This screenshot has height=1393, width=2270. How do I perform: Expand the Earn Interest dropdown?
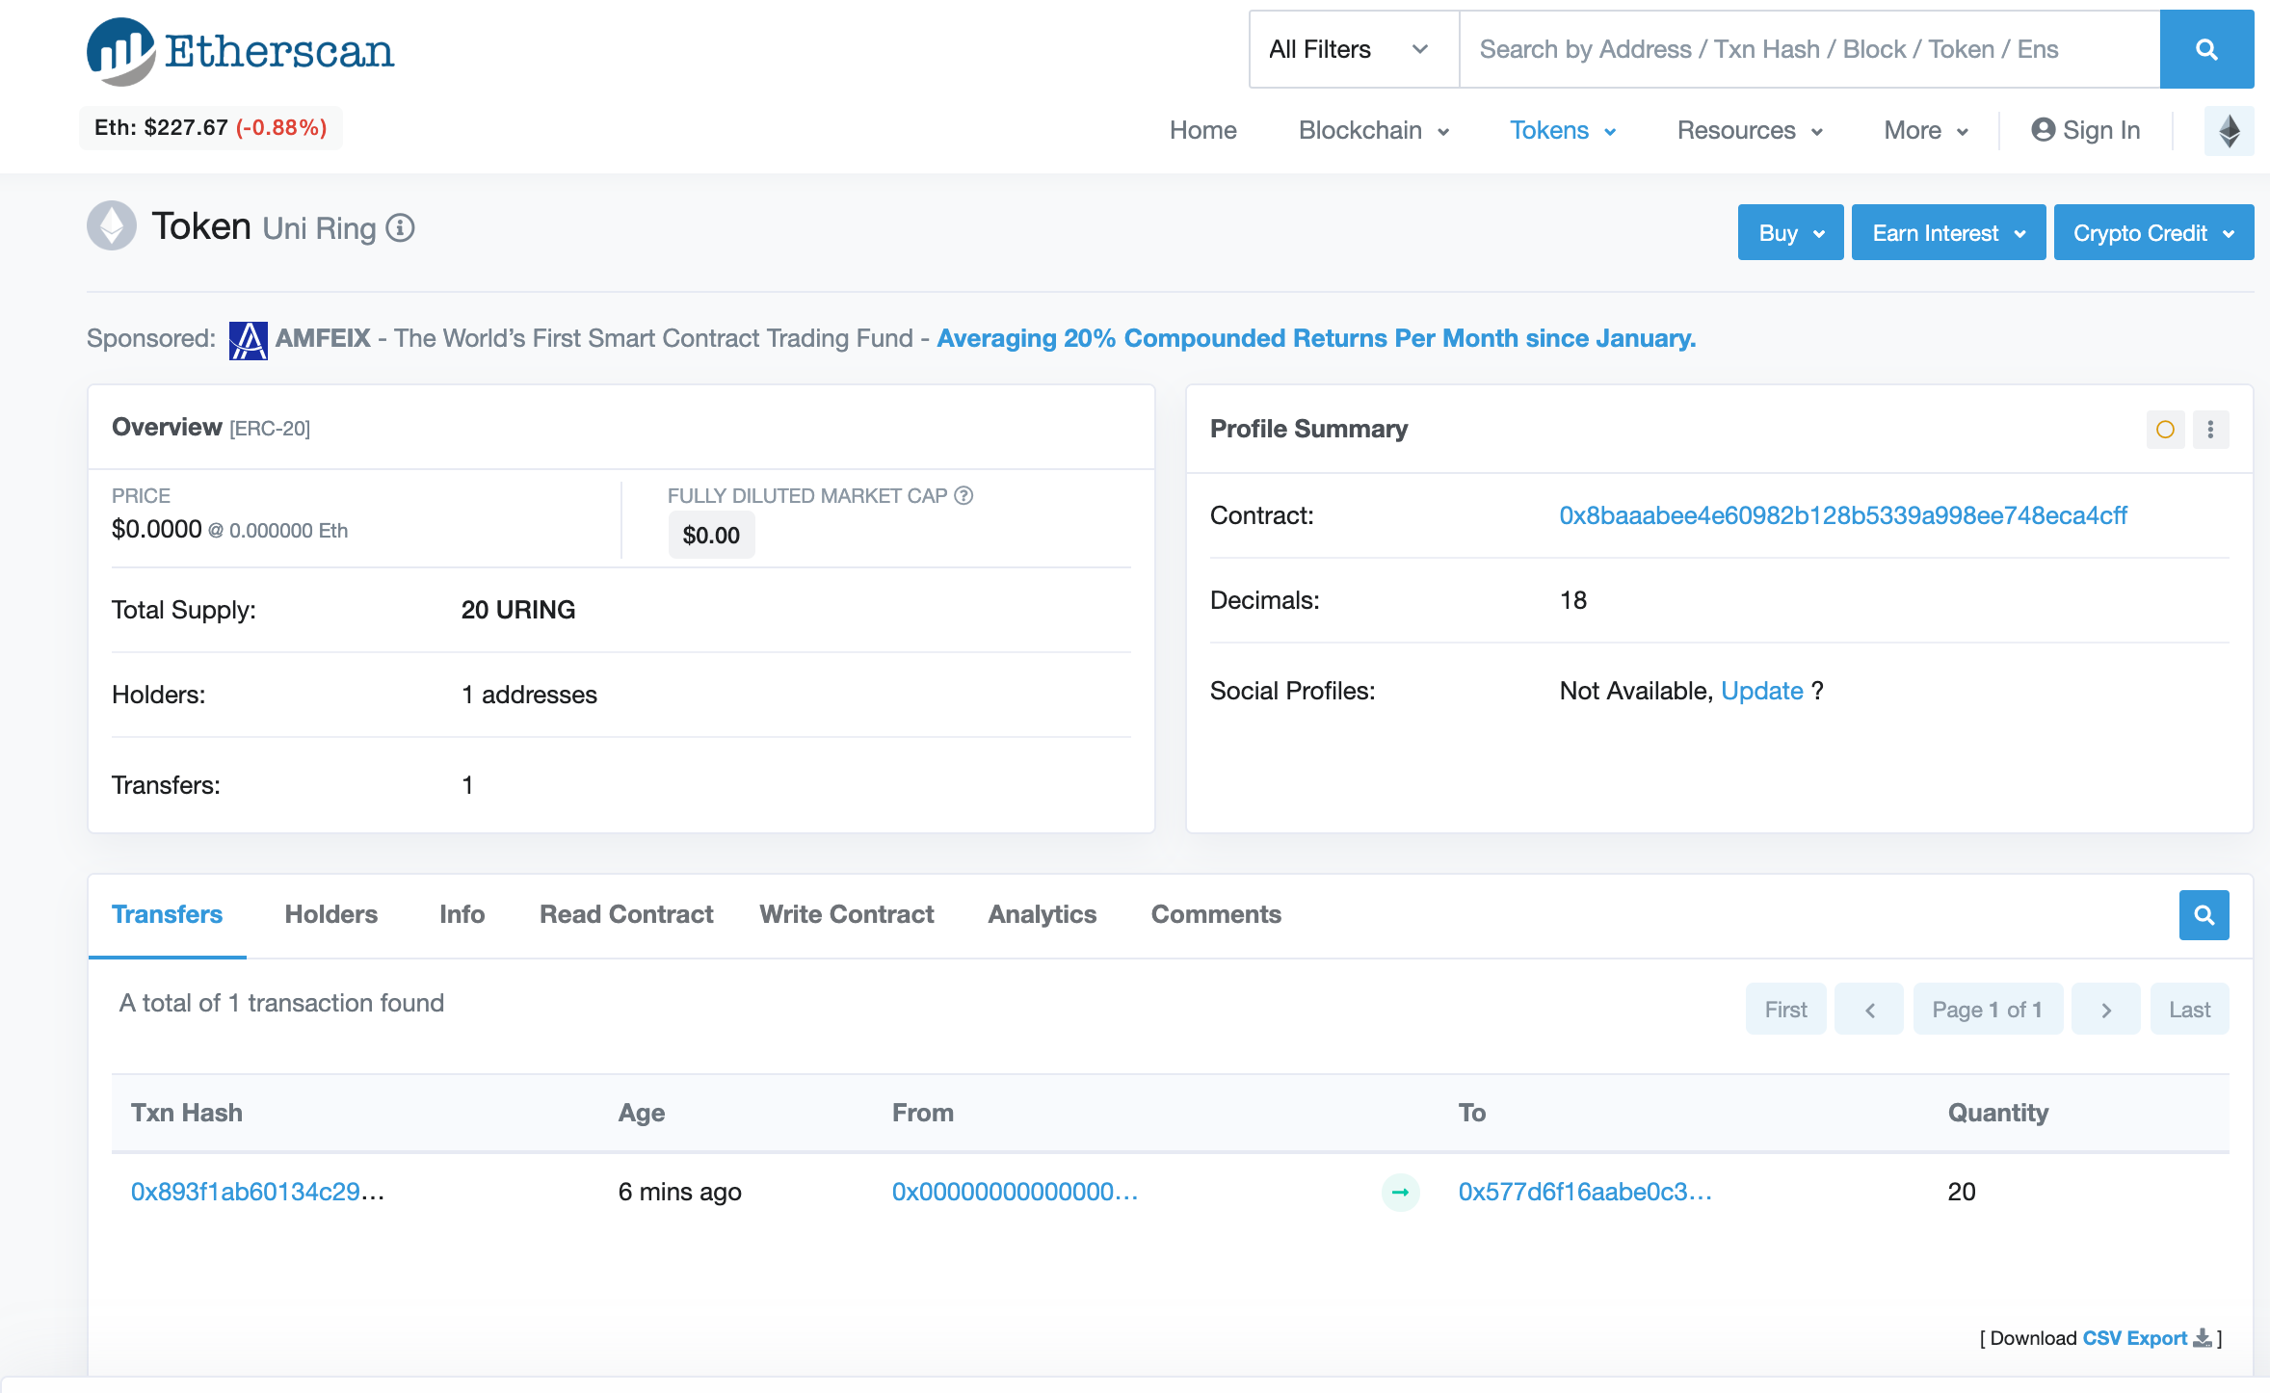pos(1947,233)
